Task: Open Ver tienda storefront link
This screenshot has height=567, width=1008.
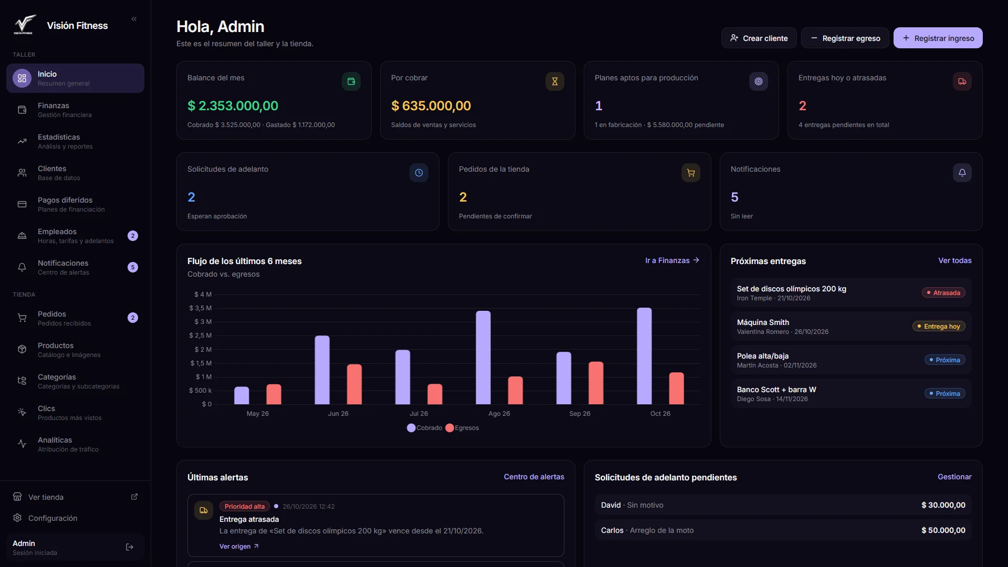Action: click(75, 497)
